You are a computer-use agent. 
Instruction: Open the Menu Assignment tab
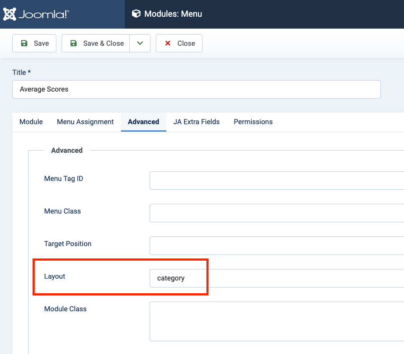pos(85,122)
